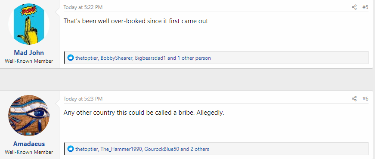Open the Amadaeus username link

click(x=29, y=144)
